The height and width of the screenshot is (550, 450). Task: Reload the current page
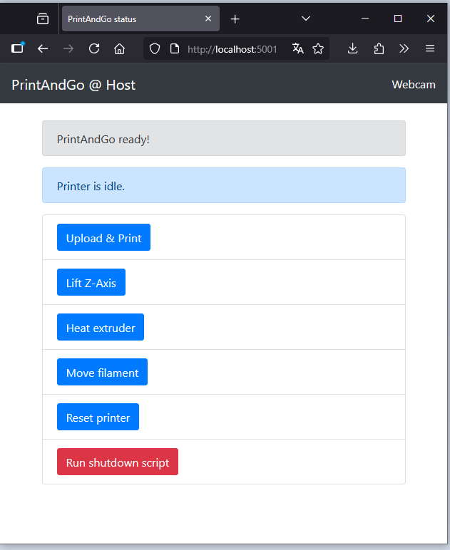(94, 48)
